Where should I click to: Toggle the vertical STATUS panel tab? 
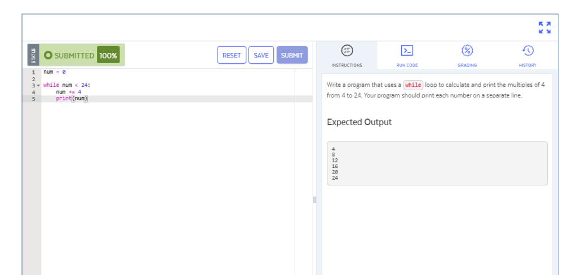pos(33,55)
